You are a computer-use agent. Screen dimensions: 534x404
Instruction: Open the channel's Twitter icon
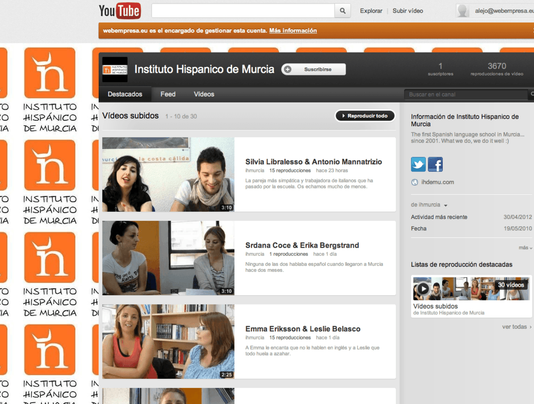(418, 164)
